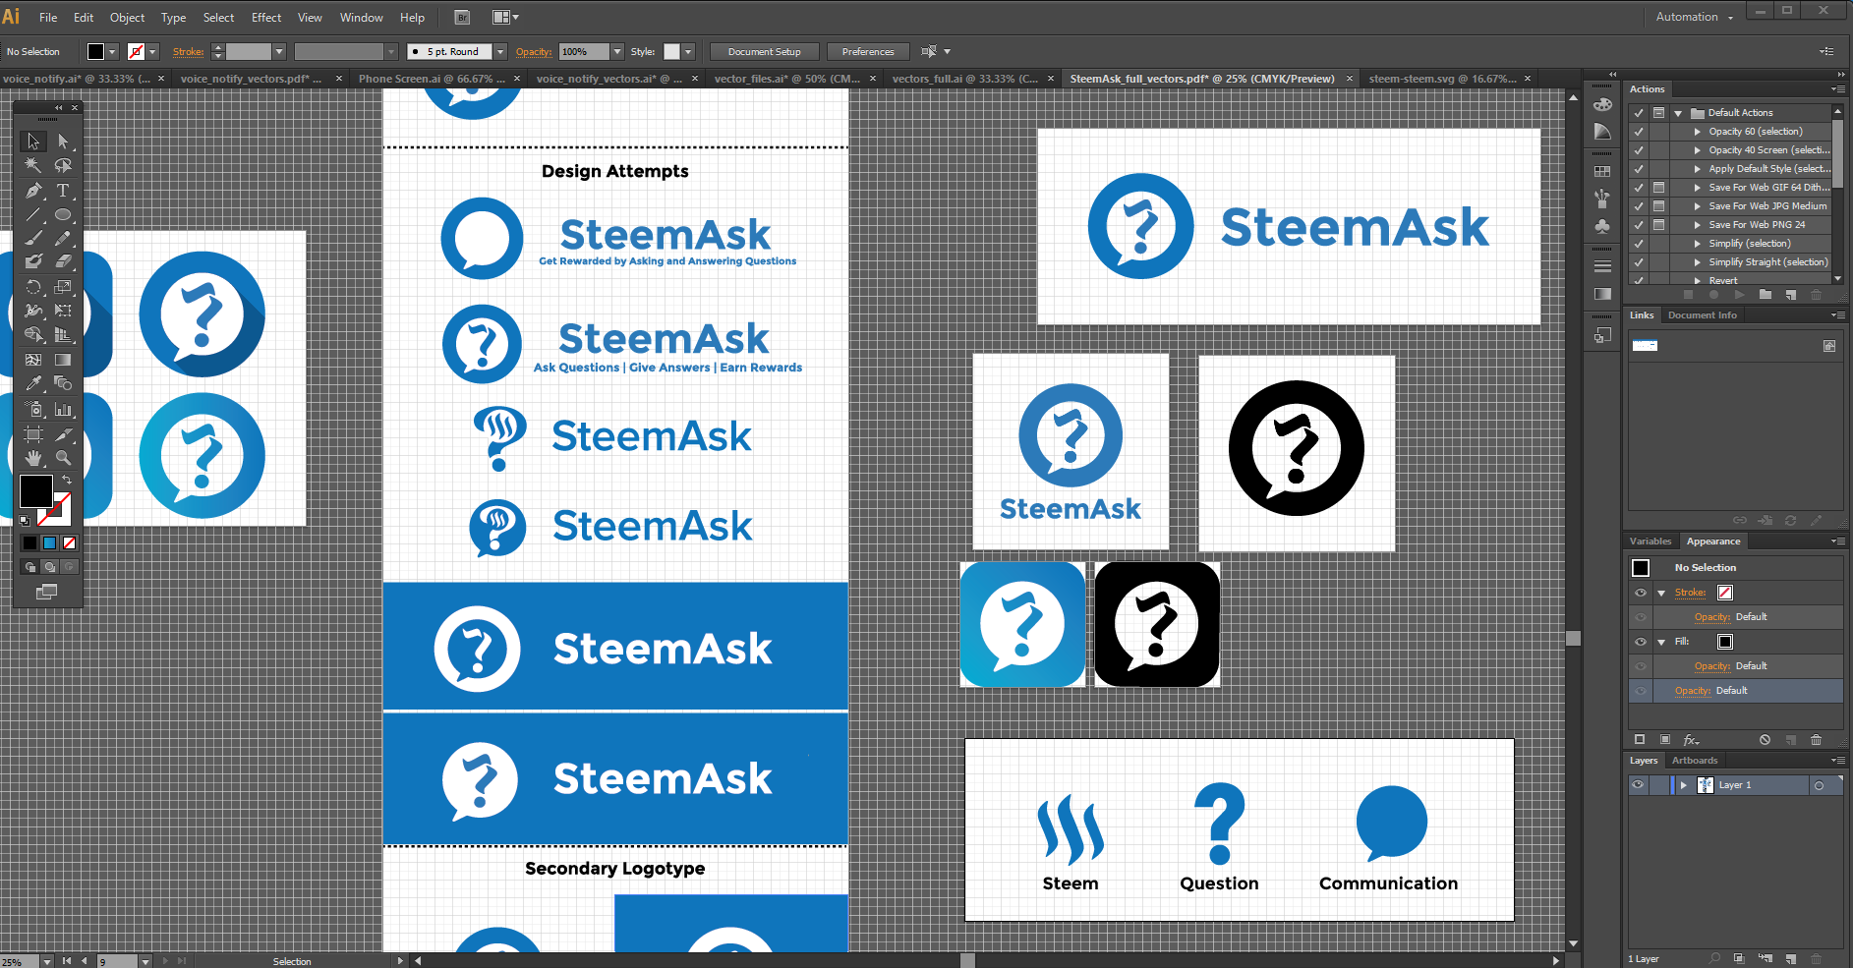Click Opacity link in control bar
1853x968 pixels.
(x=534, y=52)
